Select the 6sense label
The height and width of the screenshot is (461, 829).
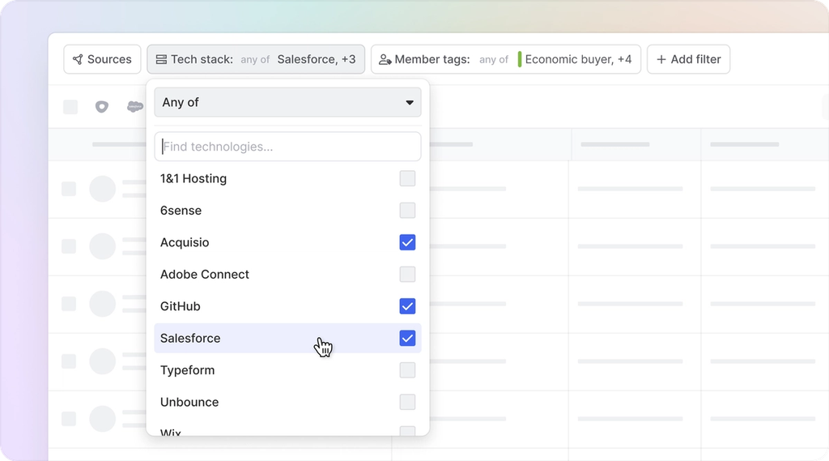[x=181, y=211]
